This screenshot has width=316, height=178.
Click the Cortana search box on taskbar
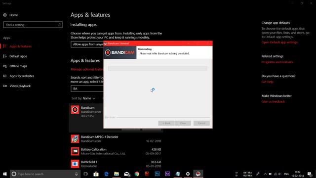click(x=45, y=174)
